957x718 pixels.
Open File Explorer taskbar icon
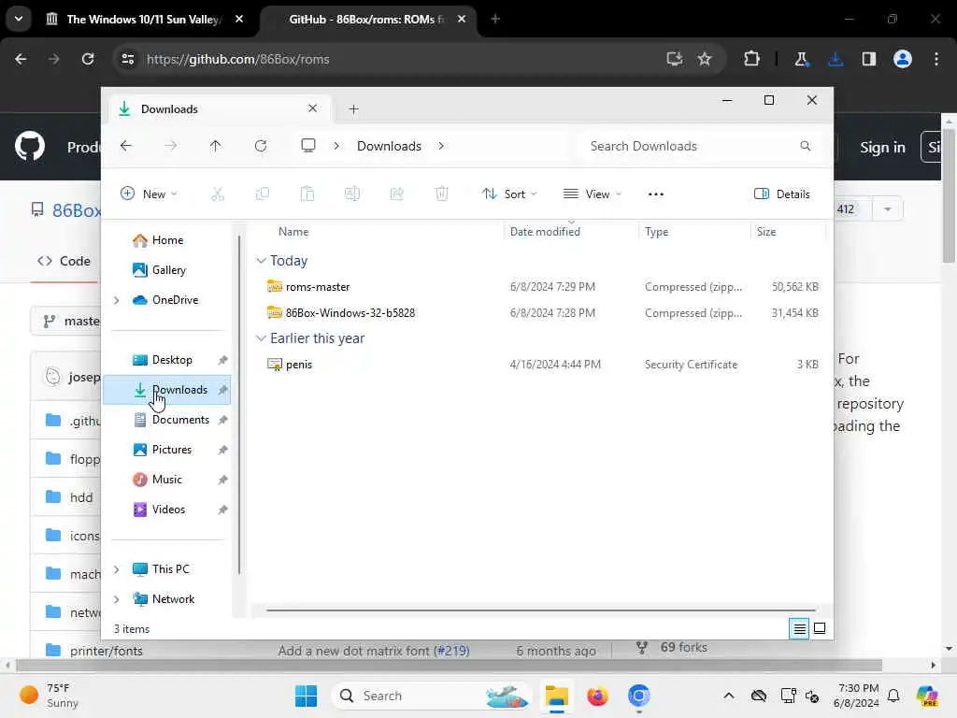pos(557,696)
